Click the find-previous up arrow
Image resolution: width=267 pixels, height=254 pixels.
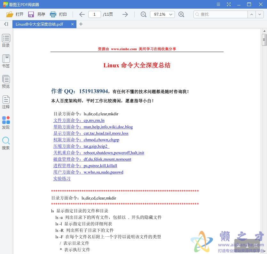(252, 14)
